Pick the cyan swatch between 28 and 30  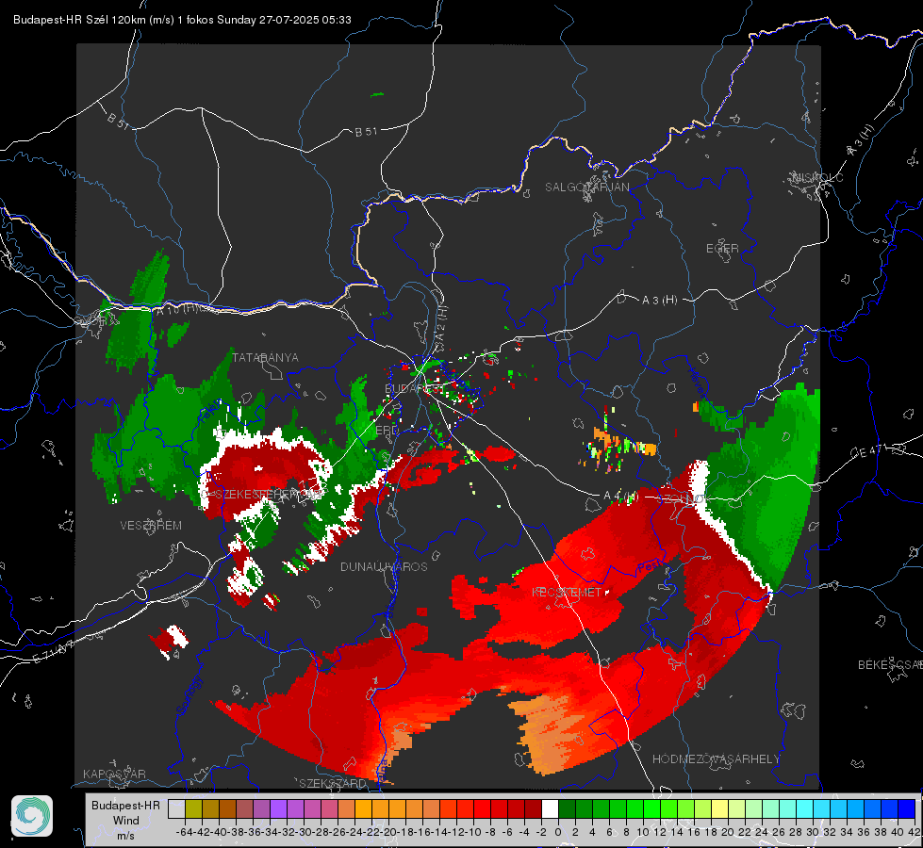(804, 808)
